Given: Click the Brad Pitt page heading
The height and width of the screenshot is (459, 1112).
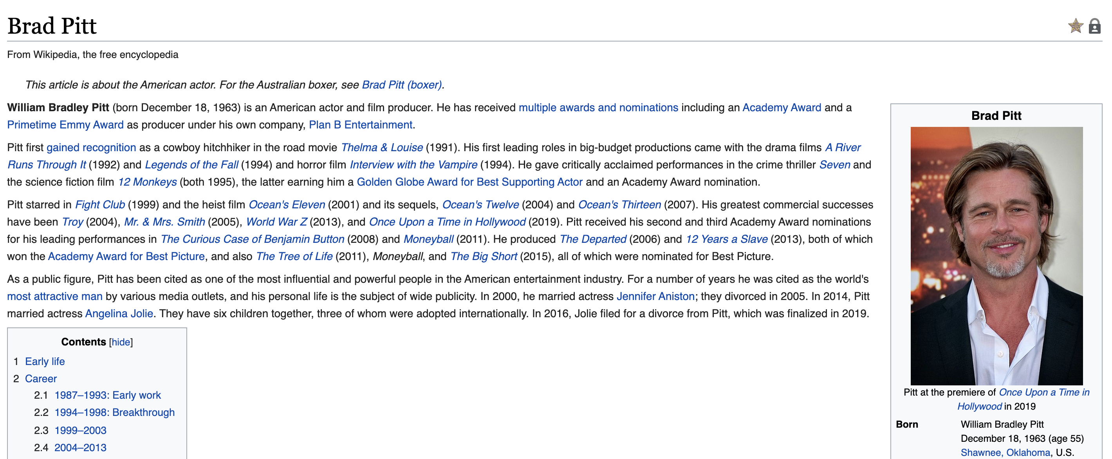Looking at the screenshot, I should pos(52,26).
